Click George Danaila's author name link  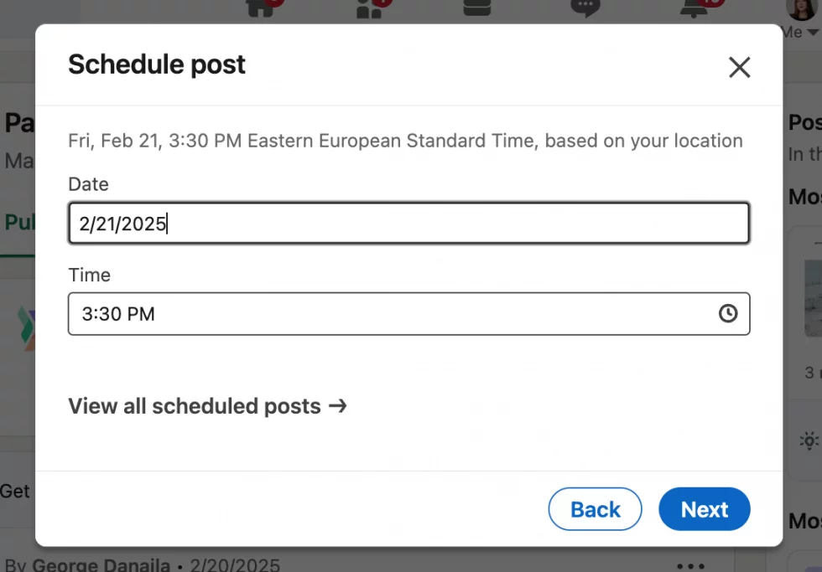click(x=101, y=565)
